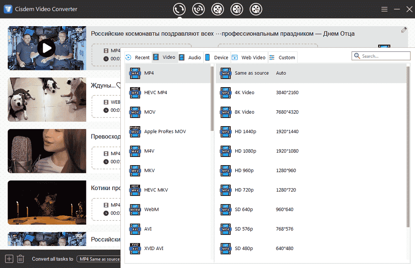Click the ProRes MOV format icon
Image resolution: width=415 pixels, height=268 pixels.
click(135, 132)
